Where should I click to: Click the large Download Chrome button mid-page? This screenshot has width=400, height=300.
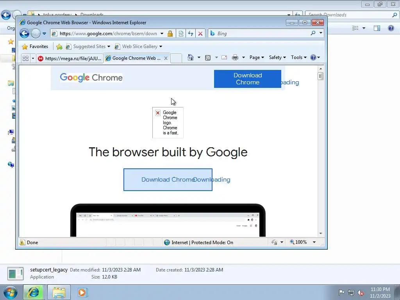tap(168, 180)
